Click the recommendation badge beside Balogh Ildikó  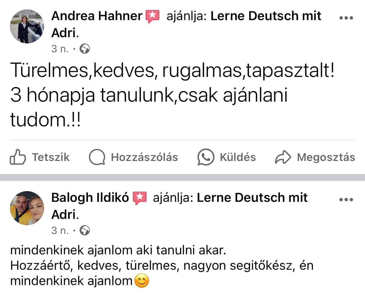click(140, 198)
